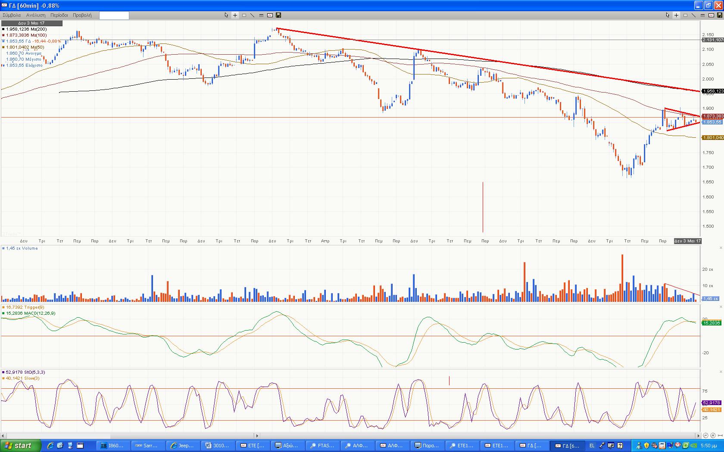Click the highlighted date label on the time axis
The width and height of the screenshot is (724, 452).
(x=687, y=241)
